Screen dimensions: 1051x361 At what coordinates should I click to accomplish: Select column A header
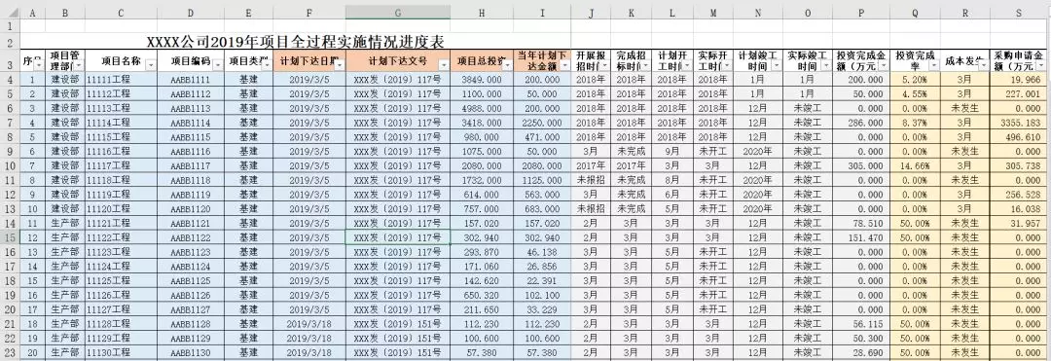(33, 12)
